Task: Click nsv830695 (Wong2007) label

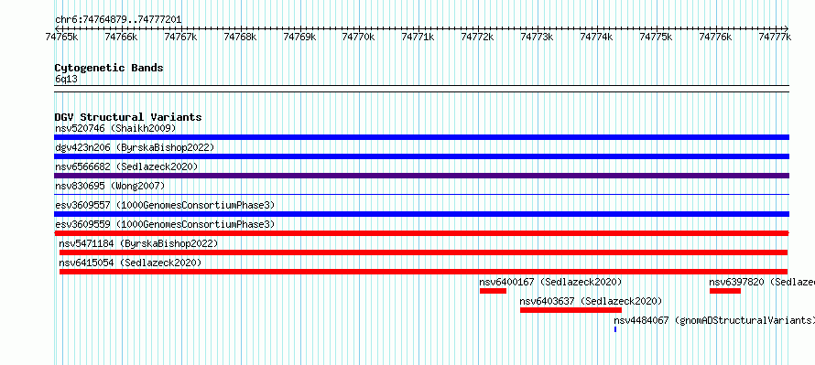Action: pos(110,186)
